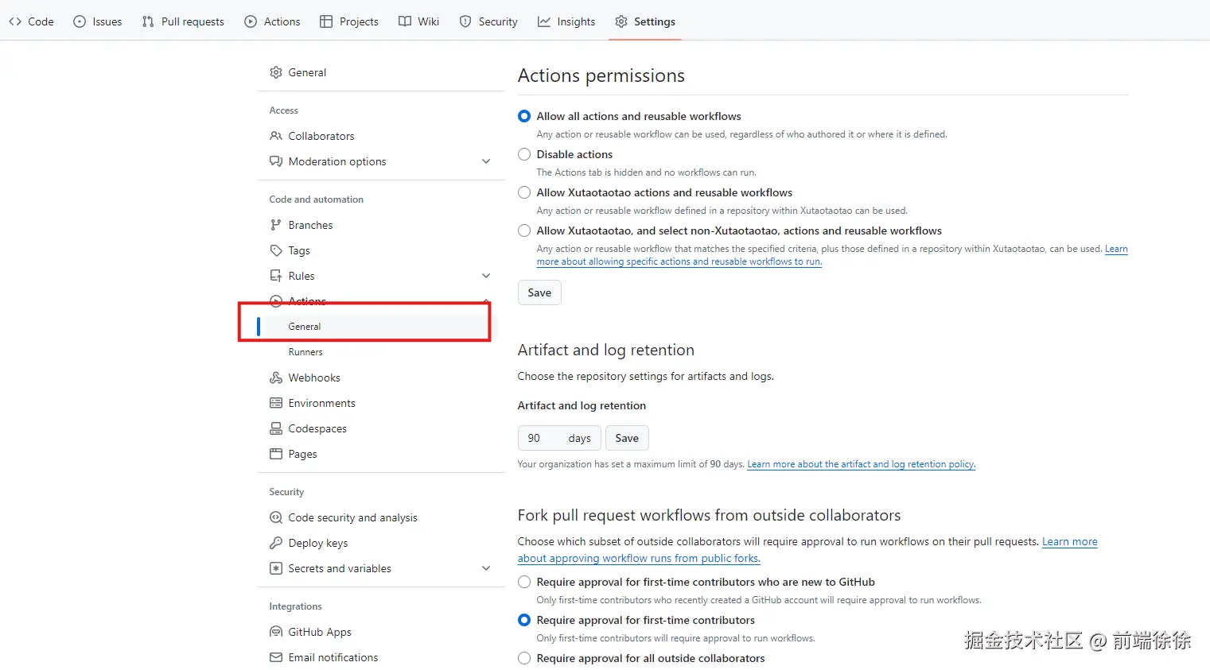The image size is (1210, 670).
Task: Expand the Moderation options chevron
Action: click(x=486, y=161)
